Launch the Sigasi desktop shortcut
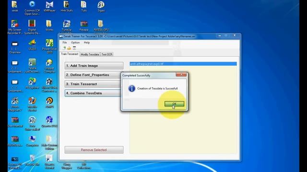Viewport: 307px width, 172px height. click(101, 6)
